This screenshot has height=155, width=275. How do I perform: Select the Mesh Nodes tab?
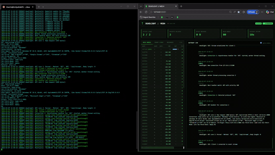[147, 42]
